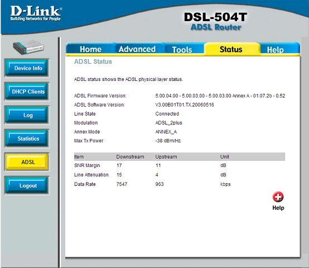The width and height of the screenshot is (309, 268).
Task: Click the Unit column header
Action: pyautogui.click(x=225, y=157)
